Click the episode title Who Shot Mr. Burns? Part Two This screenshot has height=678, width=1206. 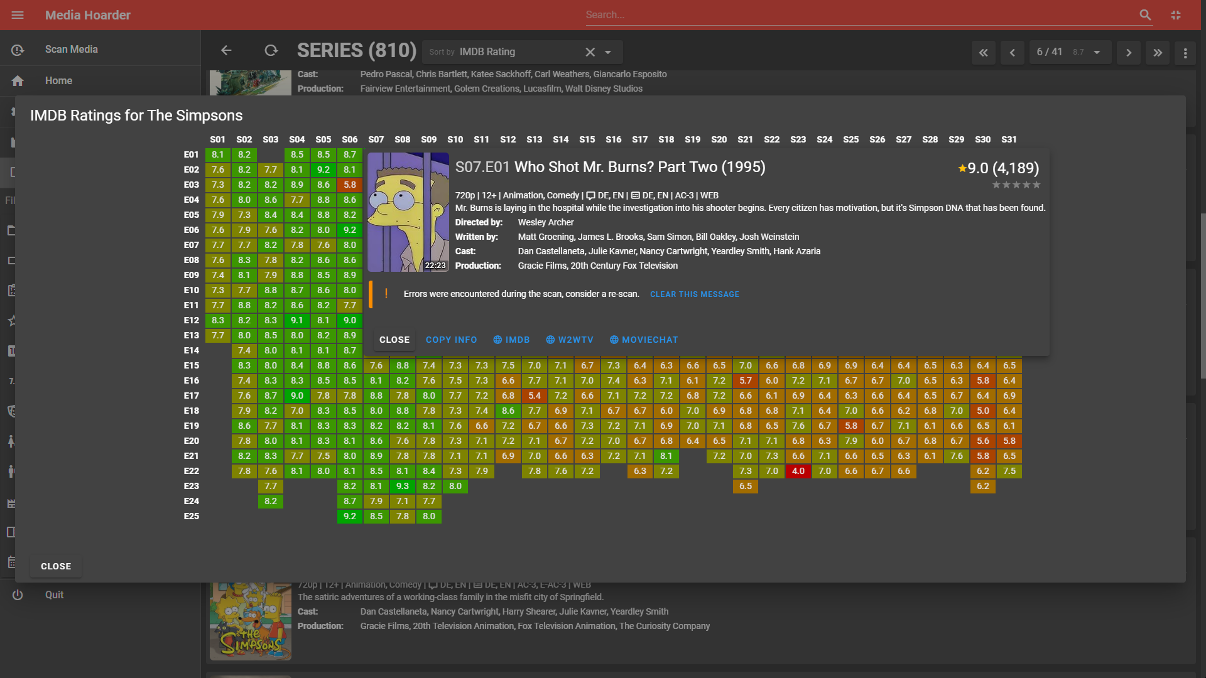[639, 167]
